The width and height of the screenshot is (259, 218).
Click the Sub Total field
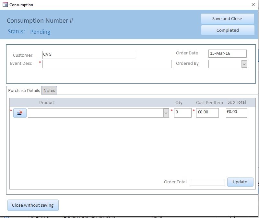(236, 113)
